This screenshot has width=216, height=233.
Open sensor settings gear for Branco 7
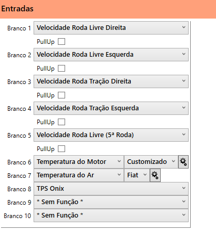(x=155, y=175)
